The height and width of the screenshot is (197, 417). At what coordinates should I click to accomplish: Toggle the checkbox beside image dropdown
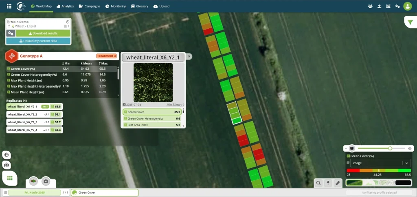tap(348, 163)
